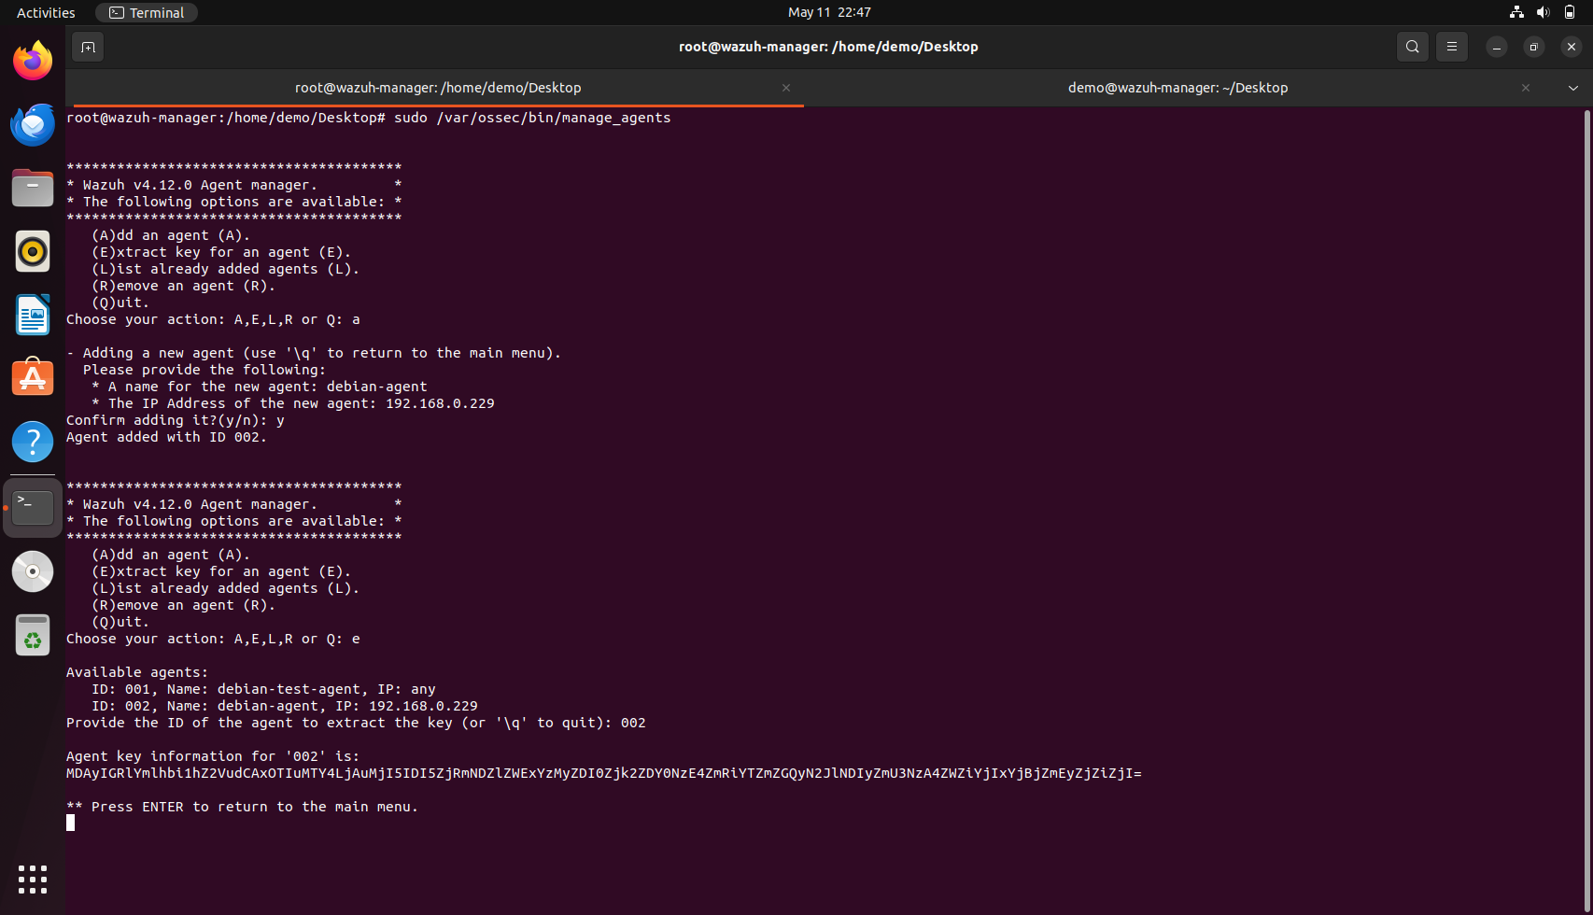Open the Terminal app menu in top bar
Screen dimensions: 1593x915
tap(147, 12)
